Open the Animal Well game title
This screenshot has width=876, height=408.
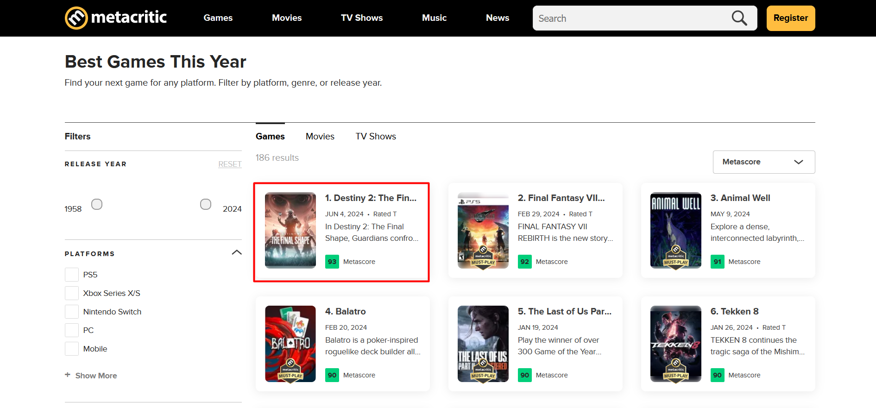click(740, 198)
